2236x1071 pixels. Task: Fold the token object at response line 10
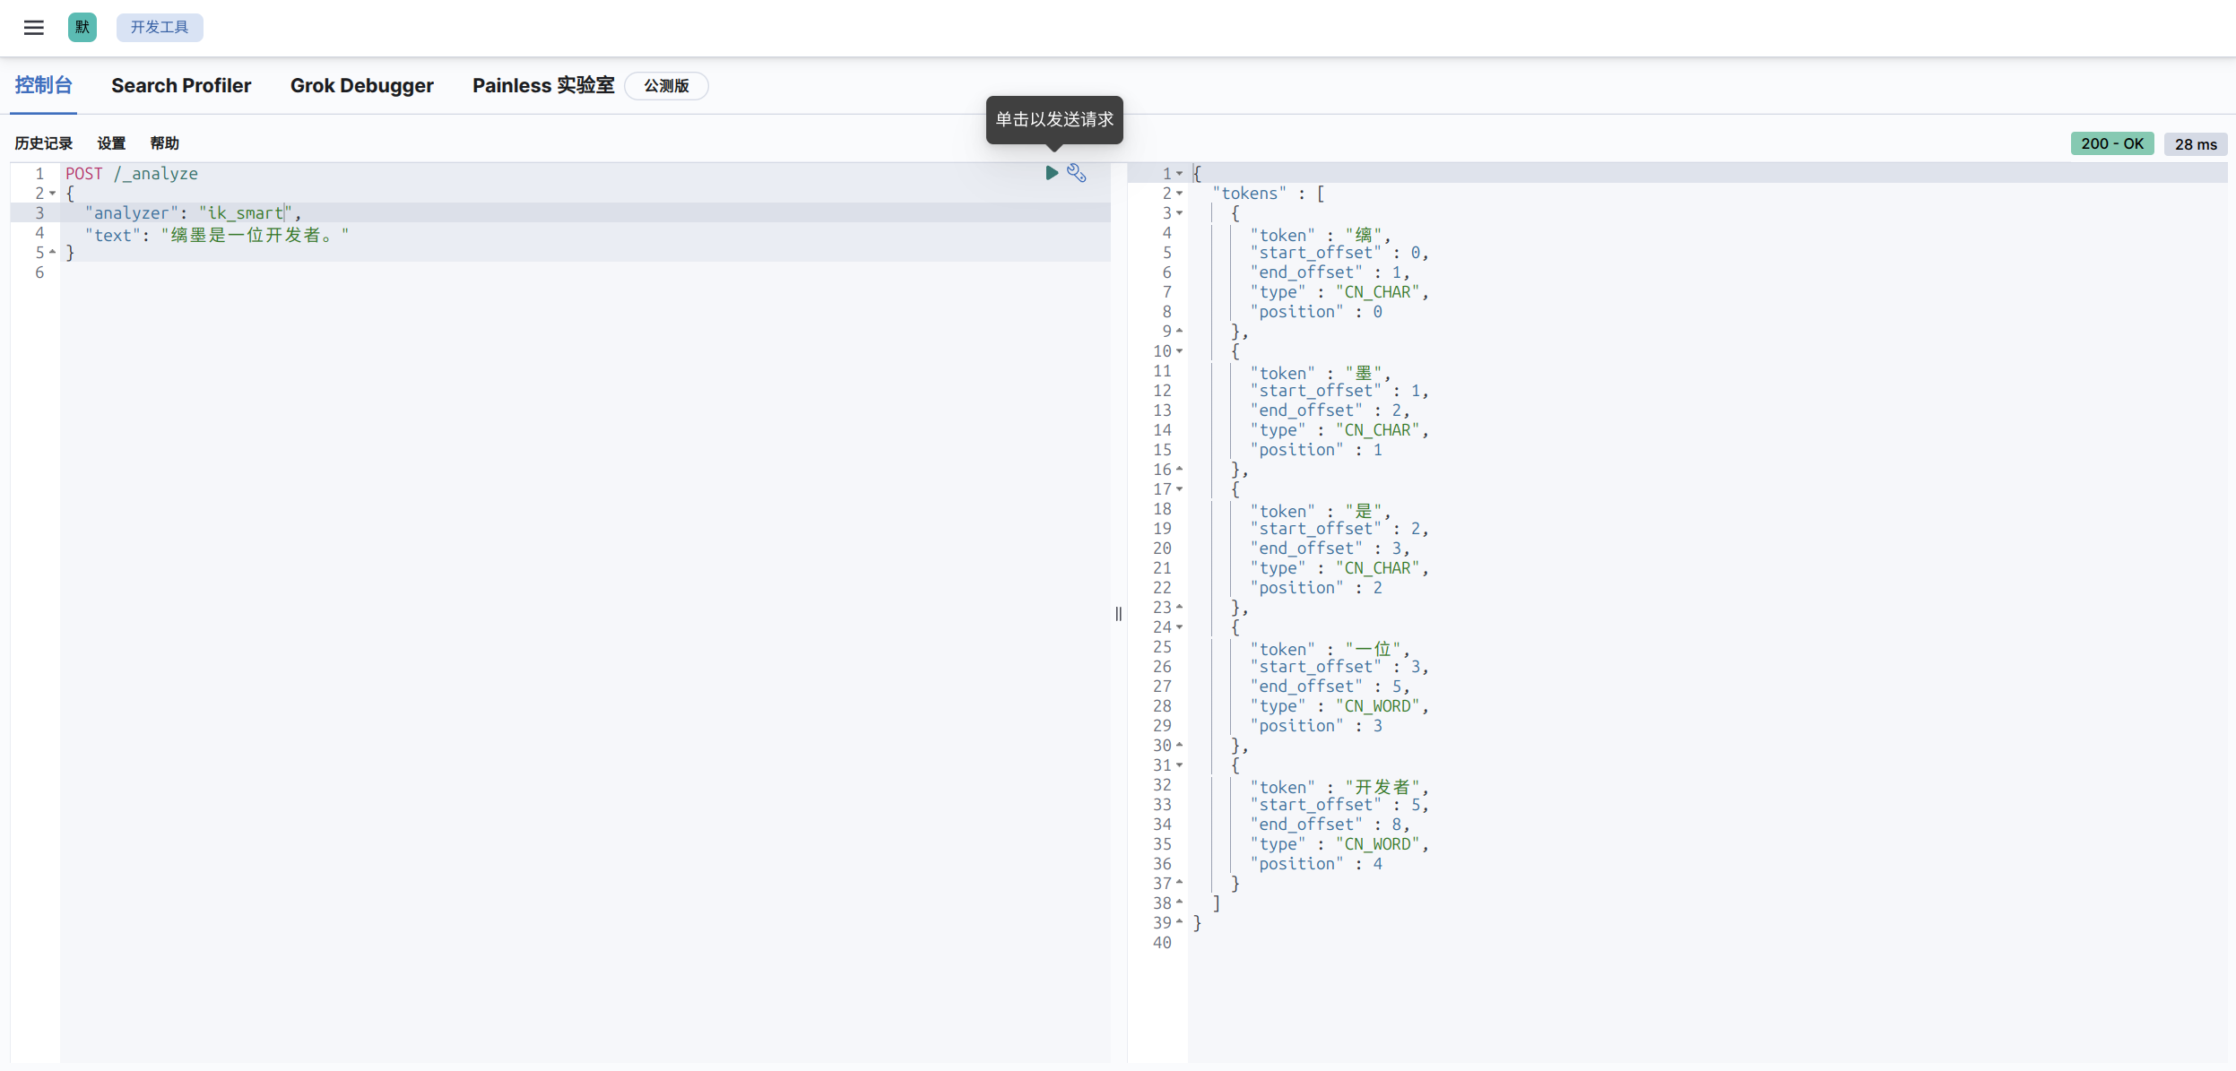point(1180,351)
